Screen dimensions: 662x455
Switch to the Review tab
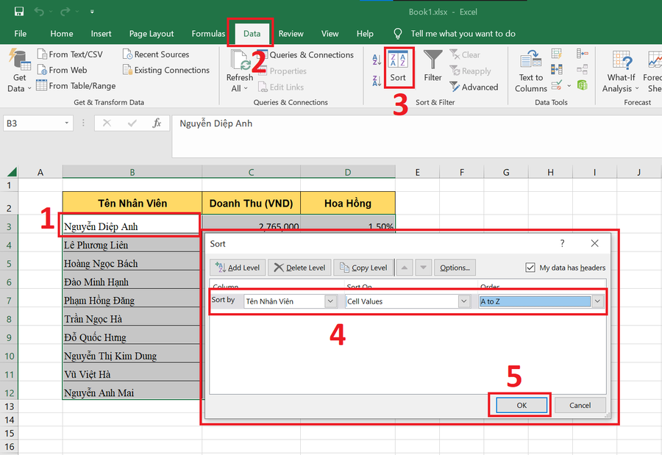pos(291,34)
